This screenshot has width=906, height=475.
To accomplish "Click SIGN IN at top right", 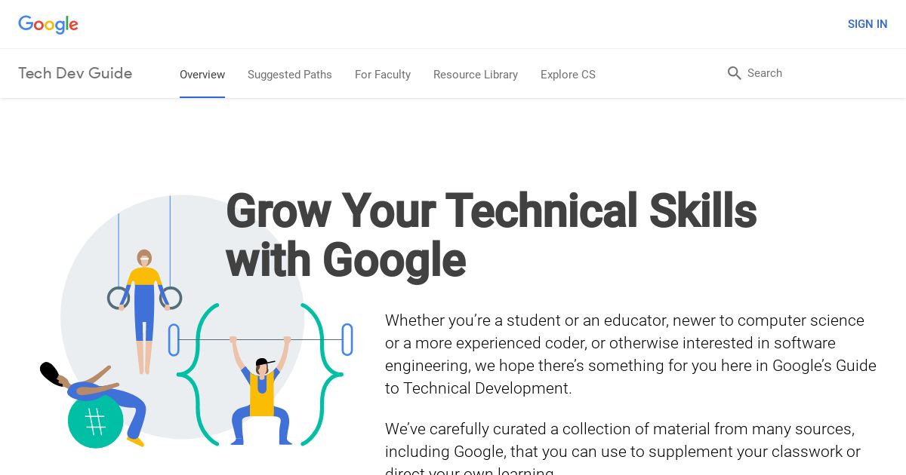I will pos(867,24).
